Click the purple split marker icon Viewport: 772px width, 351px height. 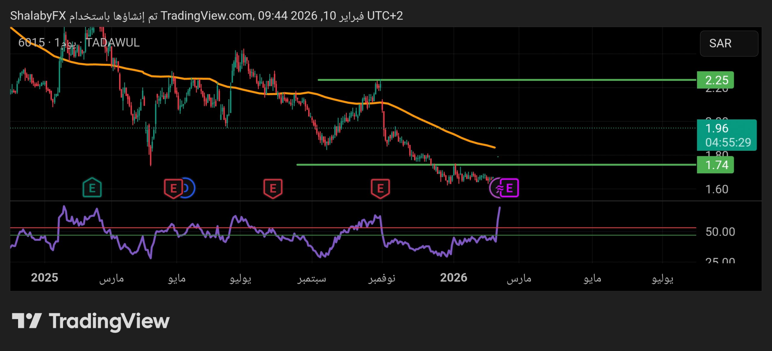coord(495,188)
